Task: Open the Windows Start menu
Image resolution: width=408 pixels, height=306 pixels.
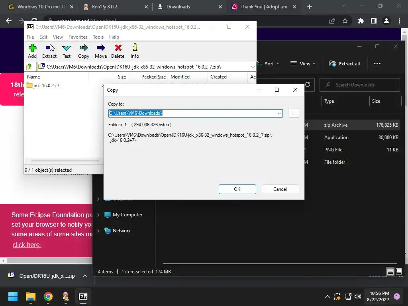Action: 13,296
